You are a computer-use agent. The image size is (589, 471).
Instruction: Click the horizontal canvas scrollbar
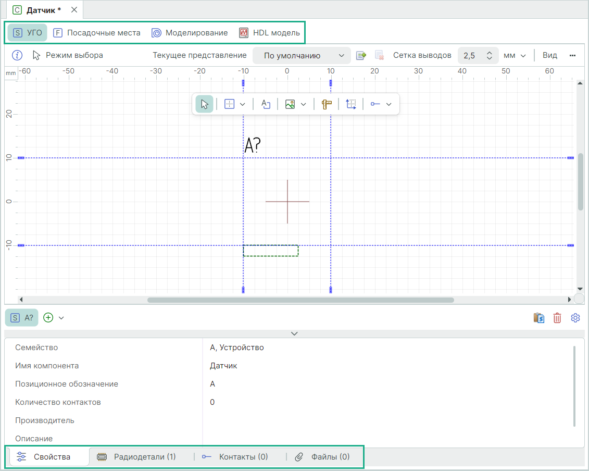[300, 300]
